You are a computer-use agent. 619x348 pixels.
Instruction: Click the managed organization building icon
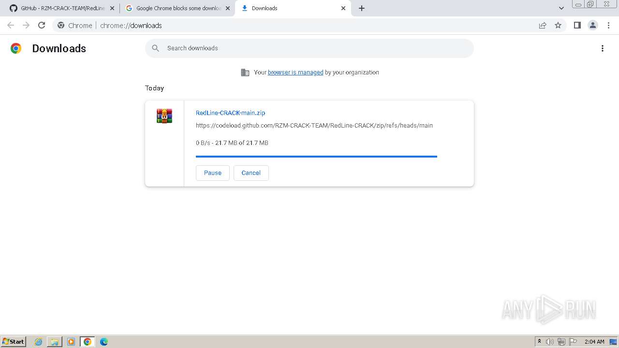(x=245, y=72)
